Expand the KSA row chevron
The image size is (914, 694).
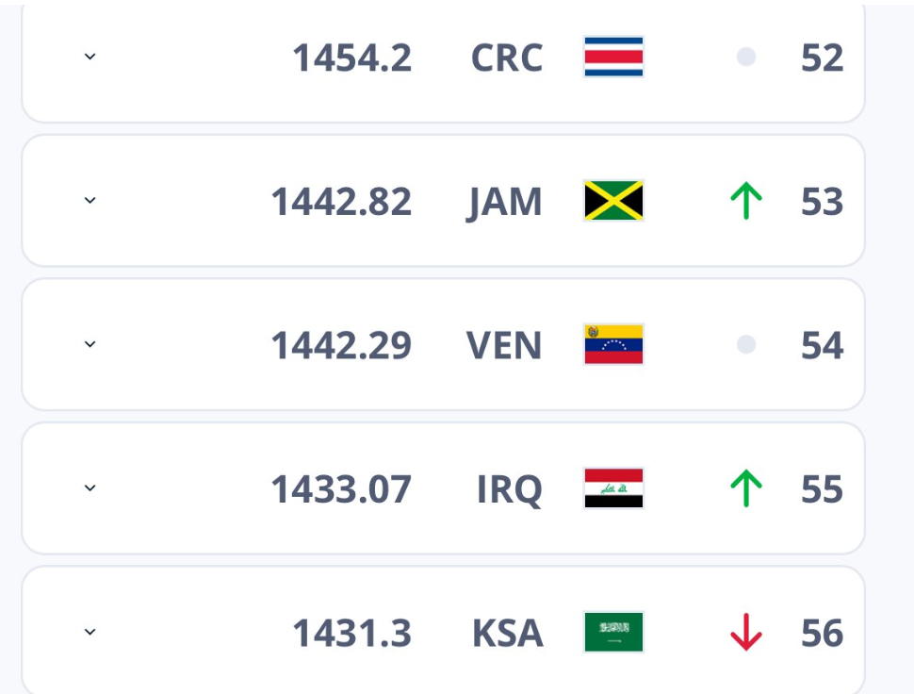(x=90, y=632)
